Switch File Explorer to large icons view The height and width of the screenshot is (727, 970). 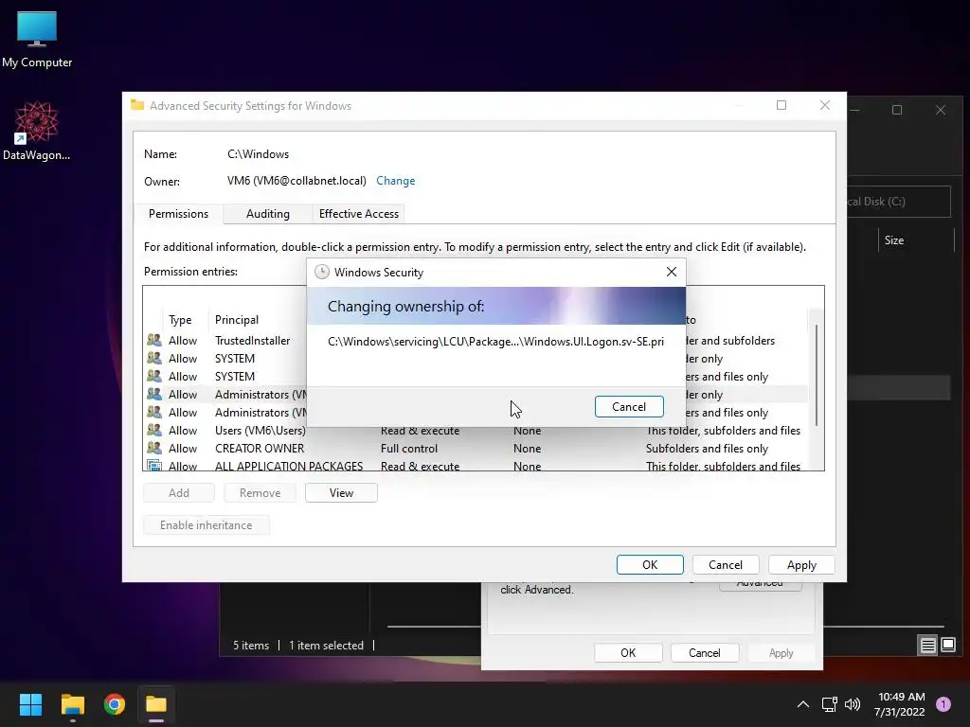948,646
